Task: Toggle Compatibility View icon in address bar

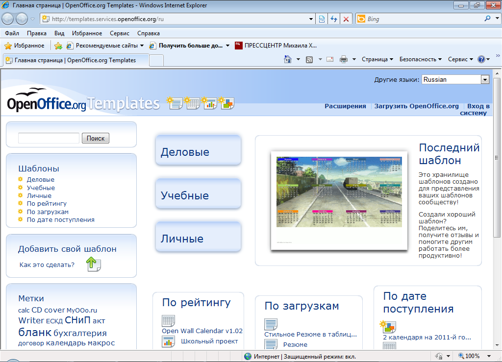Action: tap(322, 19)
